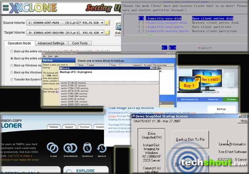Click the XXCLONE hamburger menu icon

tap(6, 7)
